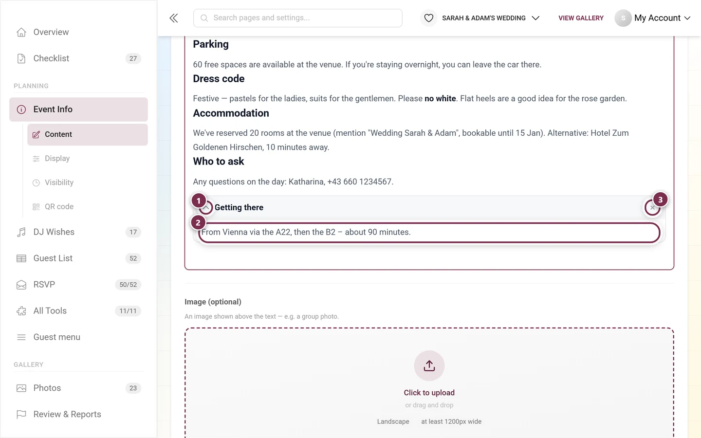Screen dimensions: 701x438
Task: Open the Display submenu item
Action: 88,159
